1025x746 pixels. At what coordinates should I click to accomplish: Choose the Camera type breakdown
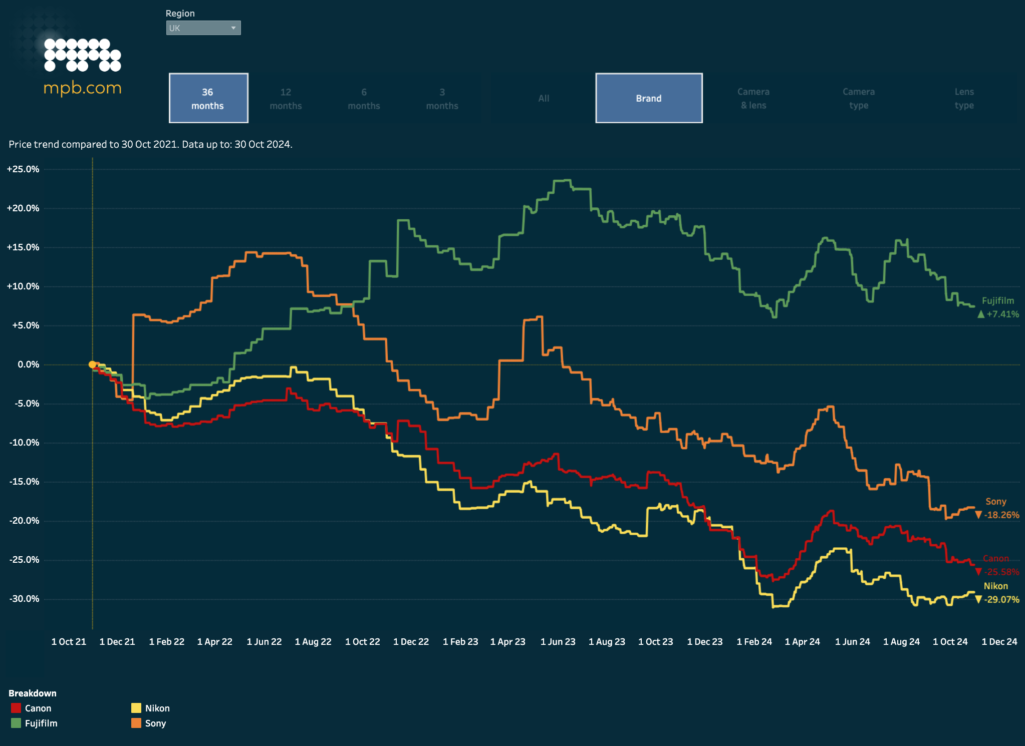[x=859, y=99]
